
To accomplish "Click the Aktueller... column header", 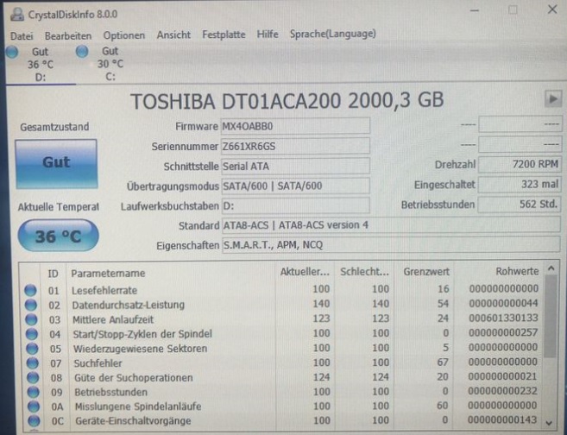I will pos(305,272).
